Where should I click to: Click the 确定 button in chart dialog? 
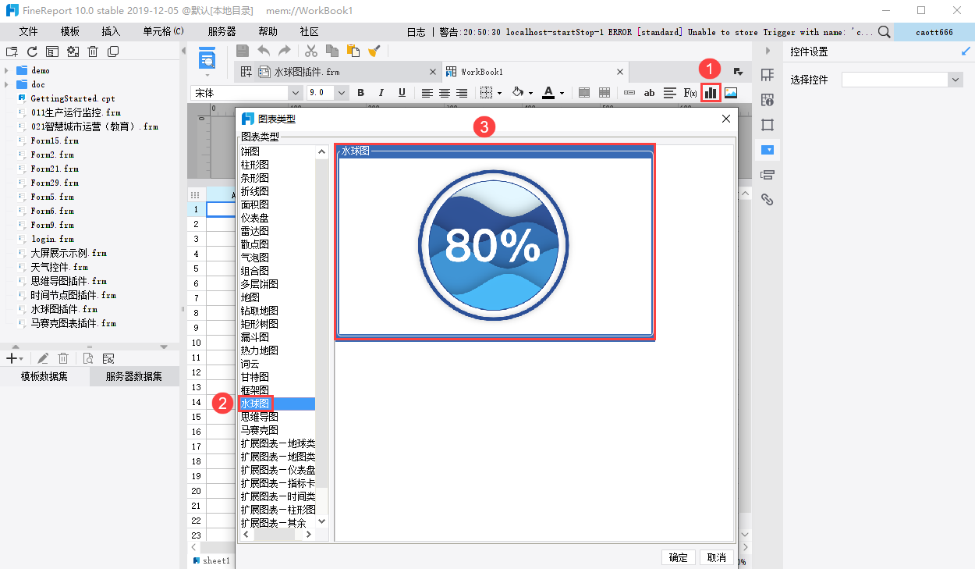[x=679, y=557]
